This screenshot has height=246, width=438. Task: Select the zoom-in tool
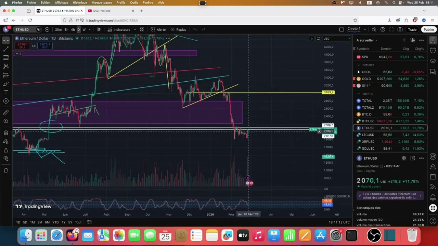[x=6, y=121]
